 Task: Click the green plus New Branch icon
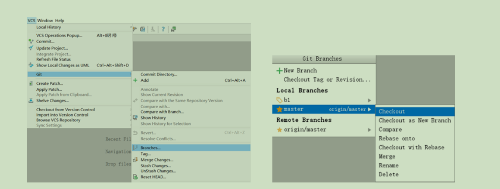pyautogui.click(x=279, y=71)
